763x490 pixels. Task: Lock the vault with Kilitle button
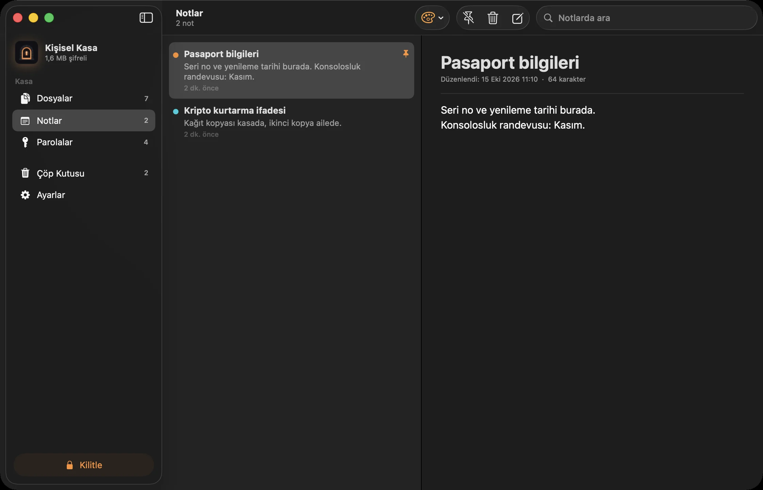click(x=84, y=465)
